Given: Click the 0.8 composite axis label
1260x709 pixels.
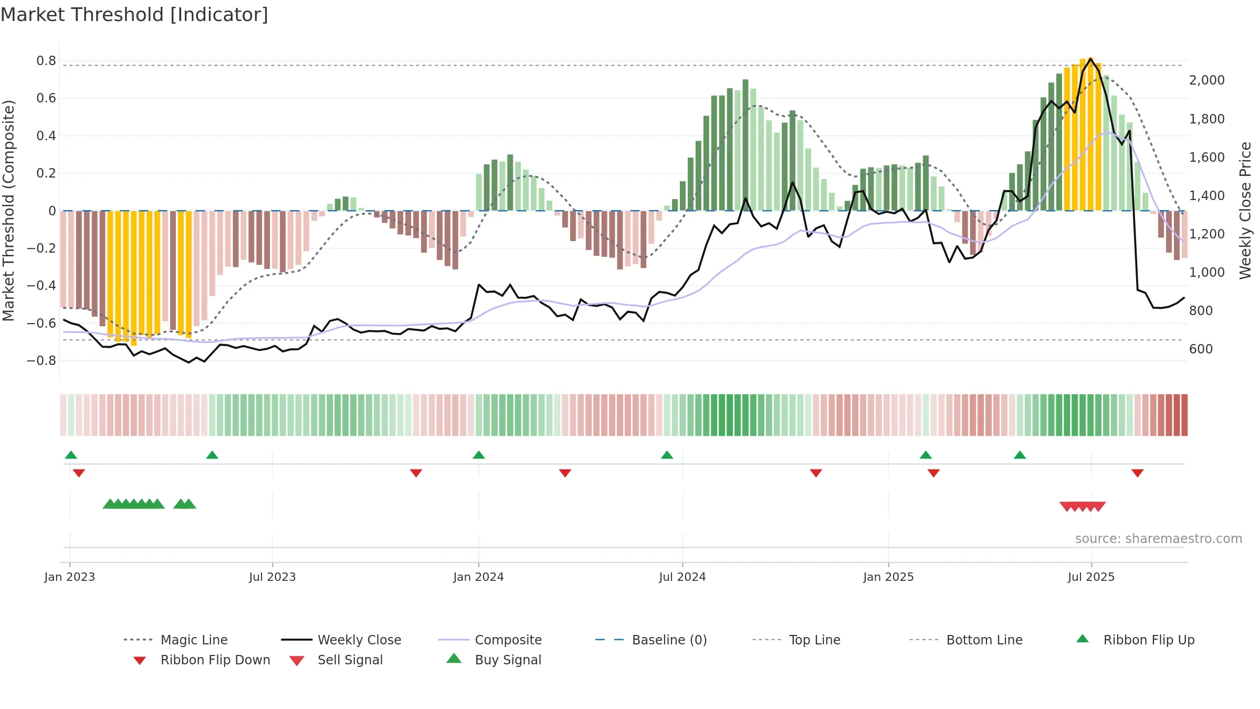Looking at the screenshot, I should (x=46, y=61).
